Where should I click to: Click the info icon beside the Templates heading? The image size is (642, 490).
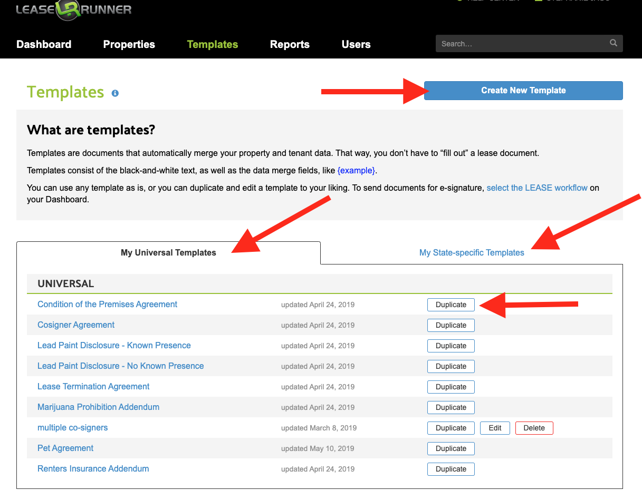pyautogui.click(x=115, y=93)
